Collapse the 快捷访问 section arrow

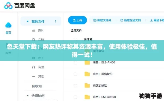28,95
